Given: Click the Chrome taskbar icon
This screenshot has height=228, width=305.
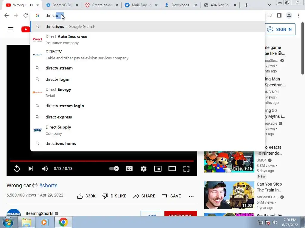Looking at the screenshot, I should 63,222.
